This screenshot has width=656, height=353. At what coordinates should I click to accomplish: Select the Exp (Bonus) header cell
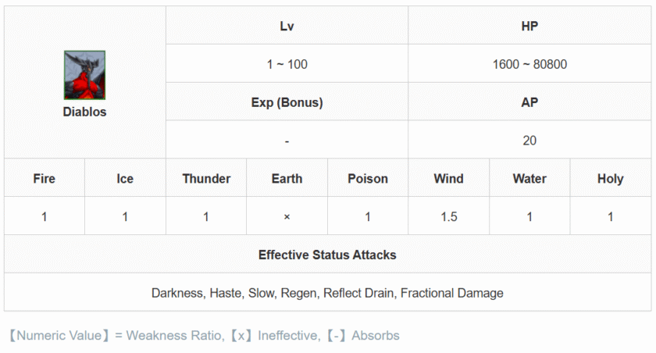[287, 102]
